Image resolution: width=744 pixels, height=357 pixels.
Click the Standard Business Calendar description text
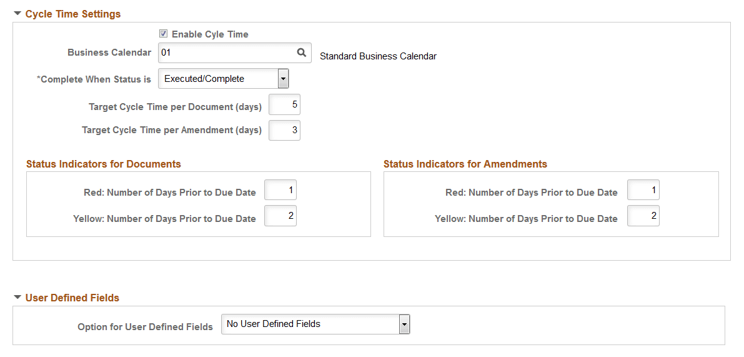(378, 56)
